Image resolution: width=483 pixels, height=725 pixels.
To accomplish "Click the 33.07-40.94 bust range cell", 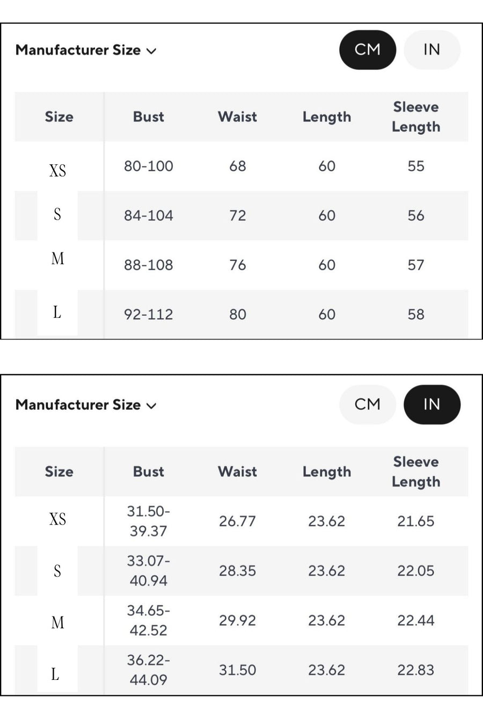I will tap(149, 570).
